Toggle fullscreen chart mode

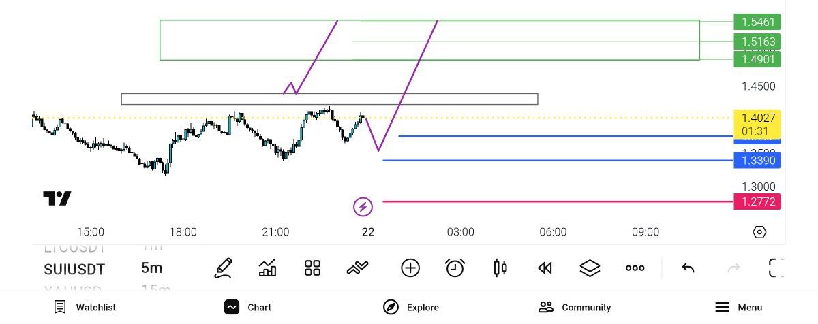point(776,268)
